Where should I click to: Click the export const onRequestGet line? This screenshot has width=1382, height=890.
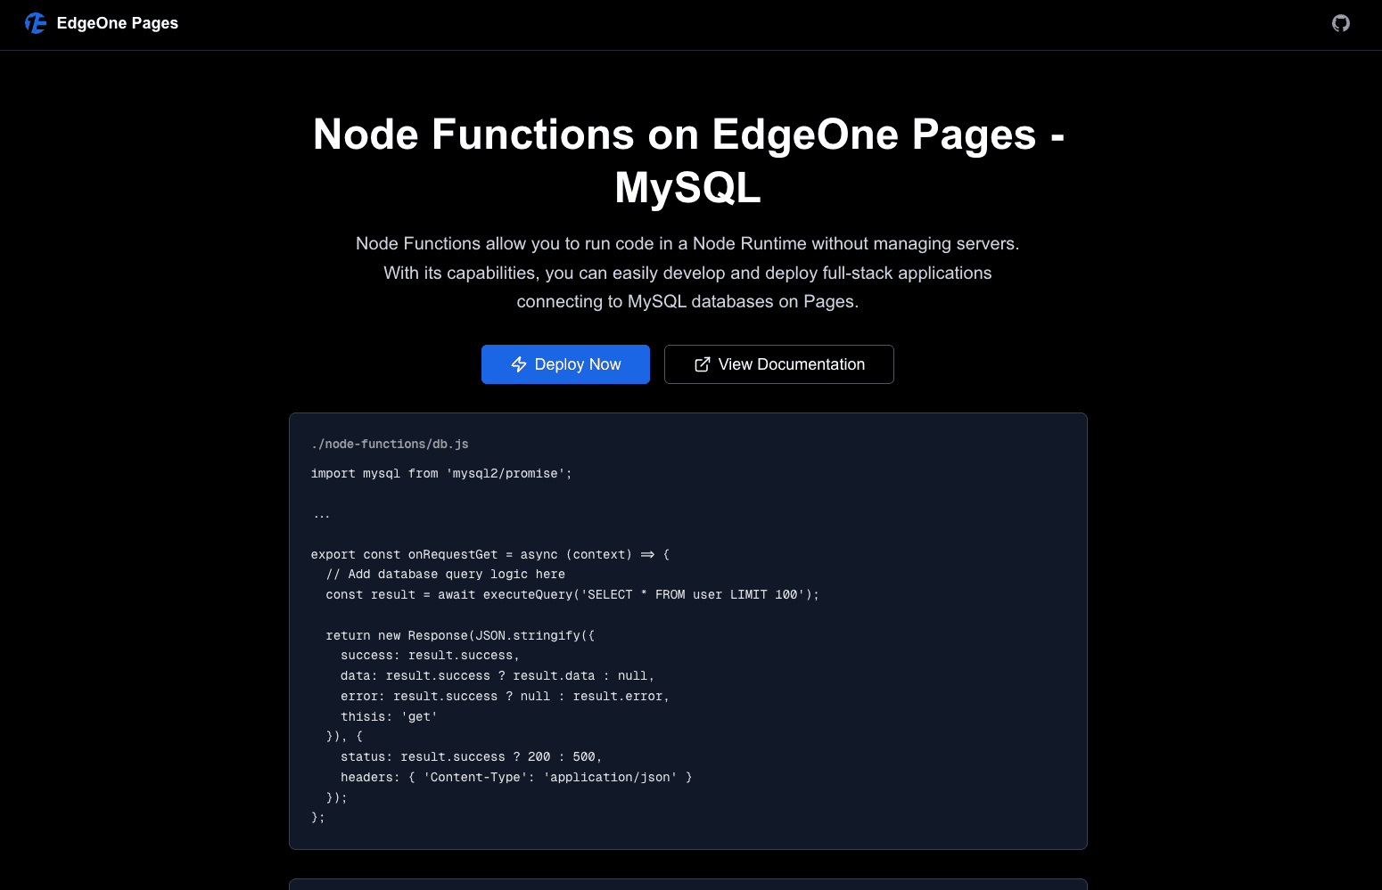[489, 554]
